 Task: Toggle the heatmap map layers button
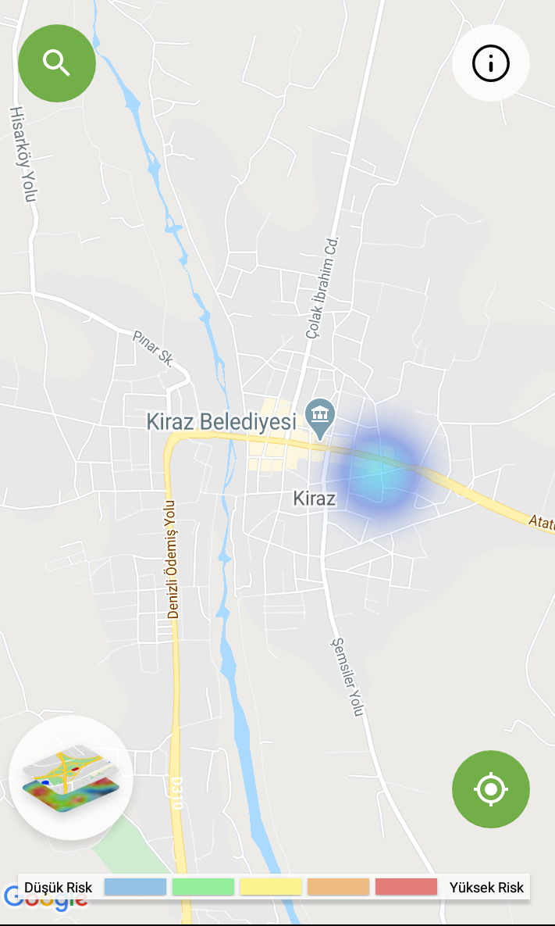tap(71, 778)
